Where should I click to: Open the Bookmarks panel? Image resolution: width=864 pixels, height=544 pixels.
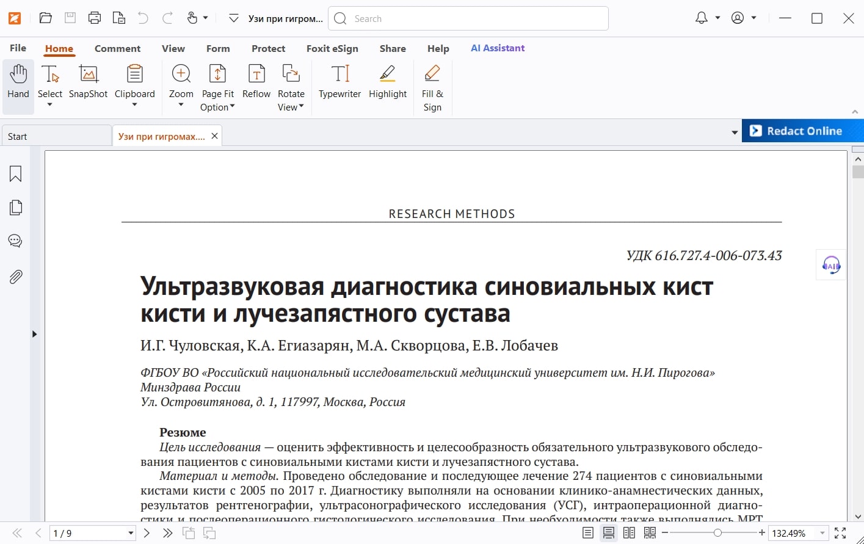(15, 175)
